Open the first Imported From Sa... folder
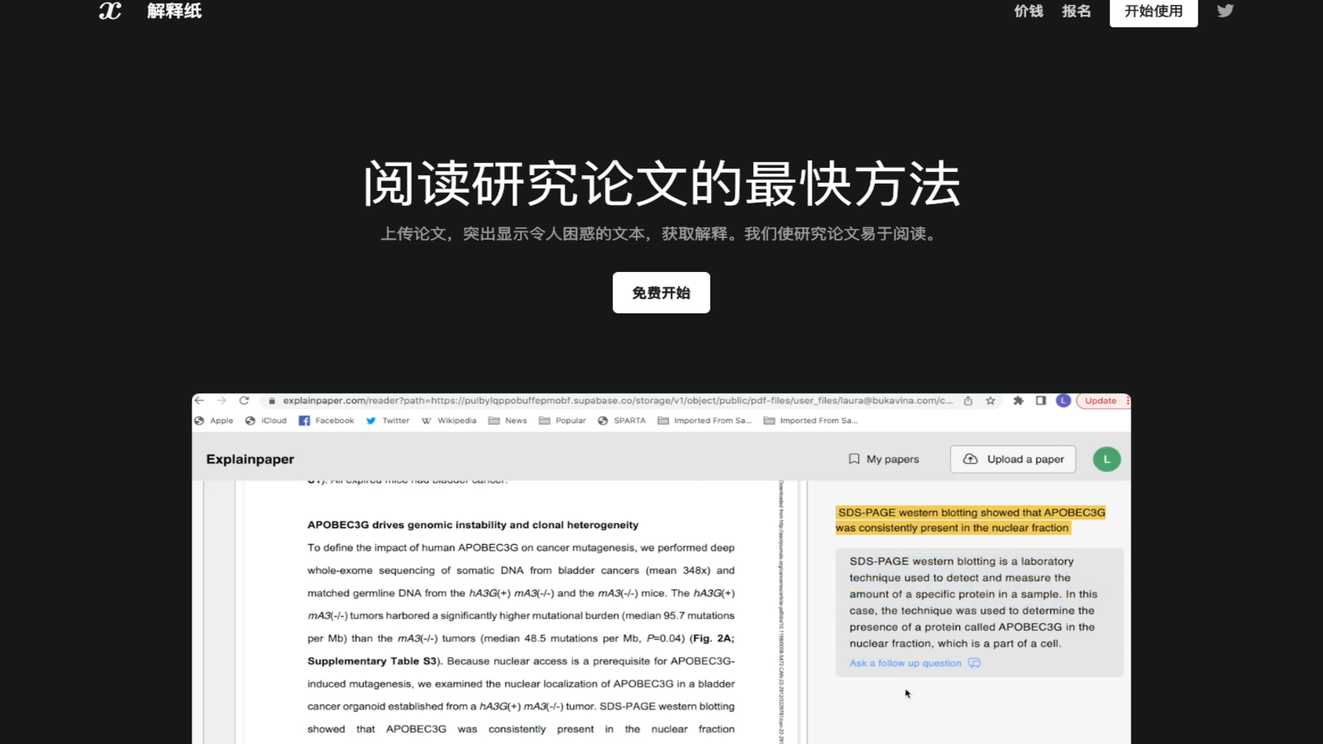 [704, 421]
